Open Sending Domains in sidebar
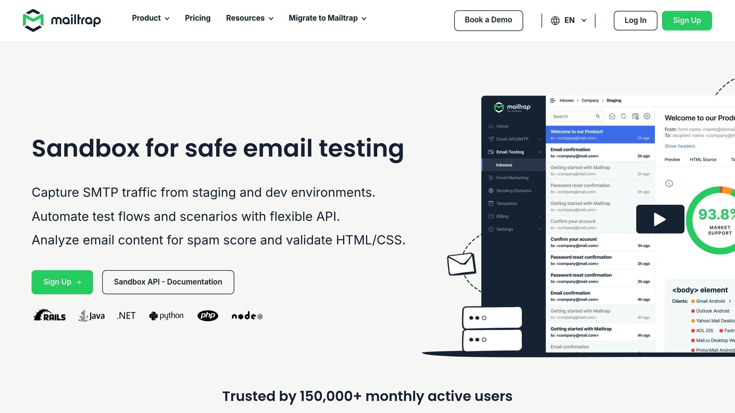The width and height of the screenshot is (735, 413). 513,191
